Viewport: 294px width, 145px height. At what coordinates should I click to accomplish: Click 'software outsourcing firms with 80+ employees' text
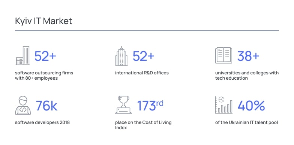[x=44, y=76]
